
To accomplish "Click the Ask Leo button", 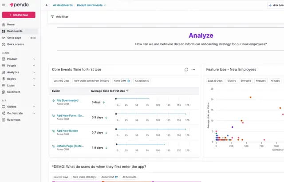I will point(276,5).
